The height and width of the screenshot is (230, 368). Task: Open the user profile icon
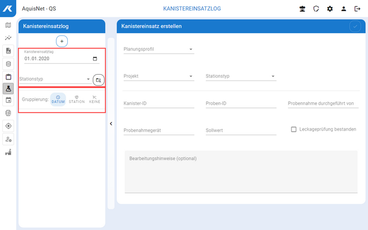tap(344, 9)
